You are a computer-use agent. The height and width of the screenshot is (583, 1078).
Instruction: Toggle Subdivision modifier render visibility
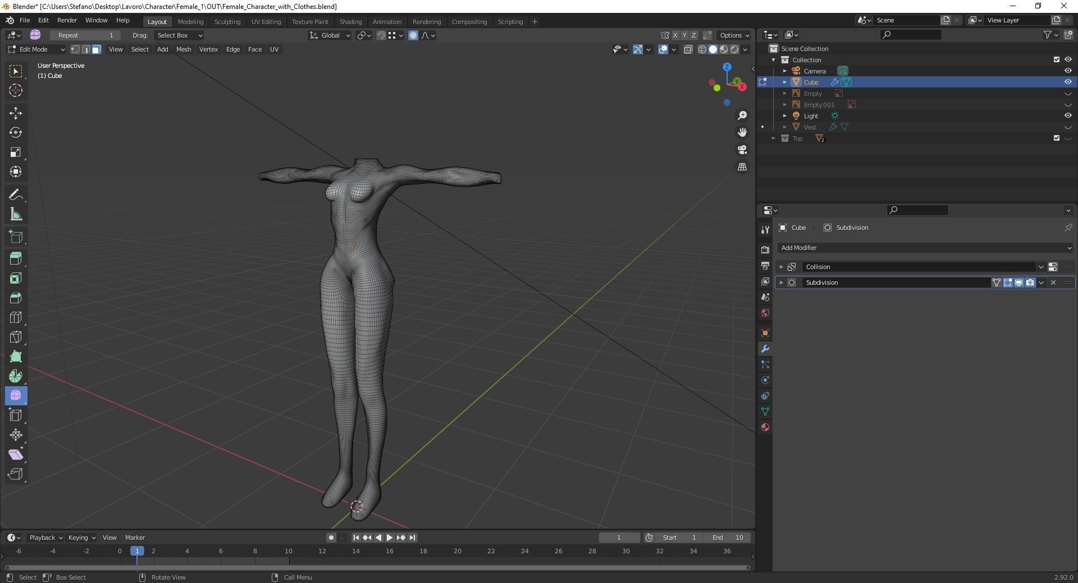pos(1030,283)
